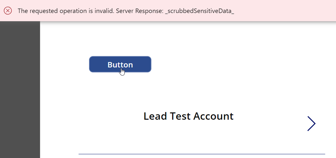Click the red error circle icon
Screen dimensions: 336x158
point(8,11)
